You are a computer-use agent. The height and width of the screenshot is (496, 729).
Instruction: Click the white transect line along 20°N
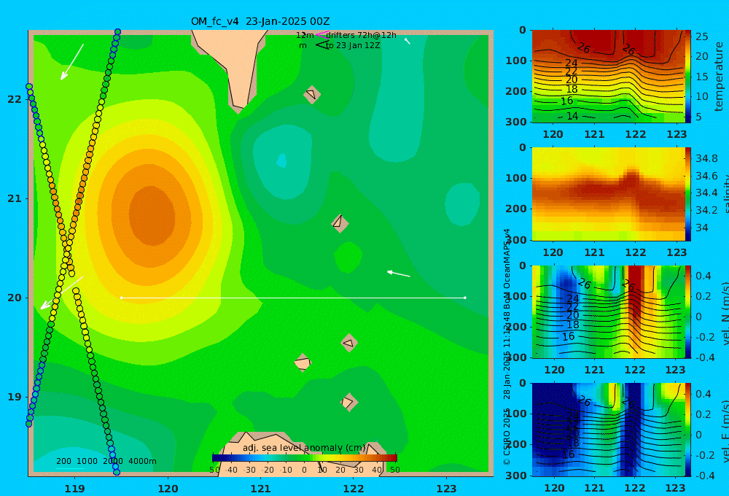coord(293,298)
